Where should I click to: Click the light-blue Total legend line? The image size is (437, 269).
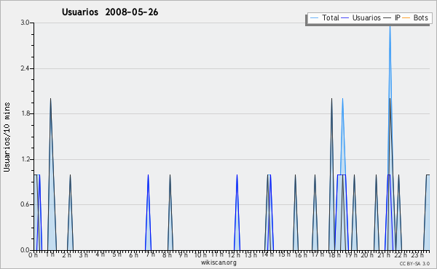coord(314,18)
